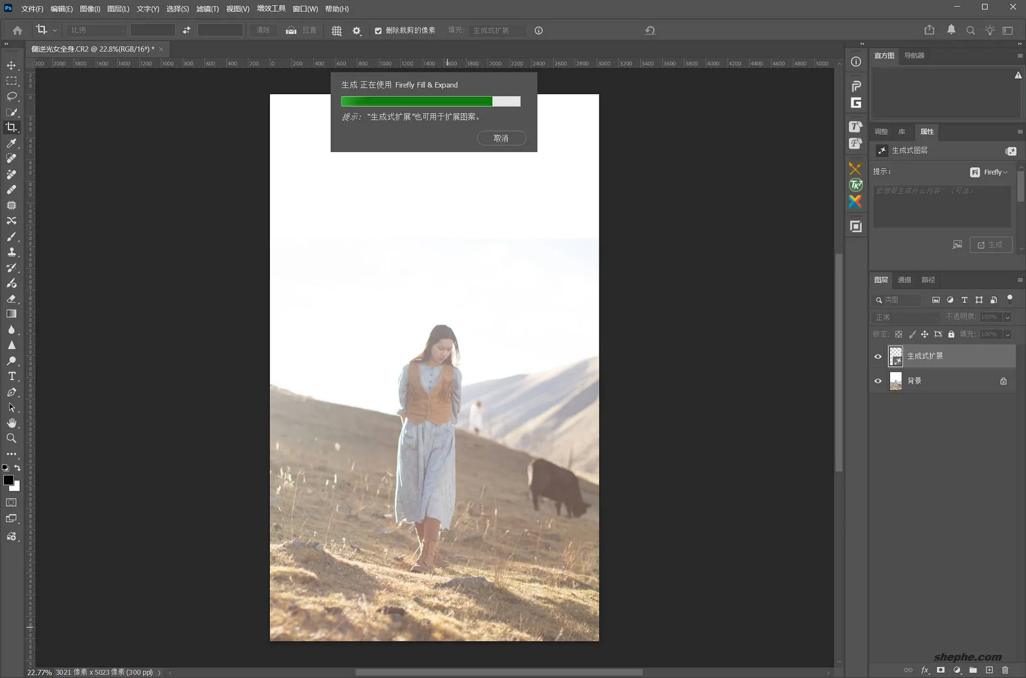Open the crop settings gear icon

pyautogui.click(x=357, y=30)
